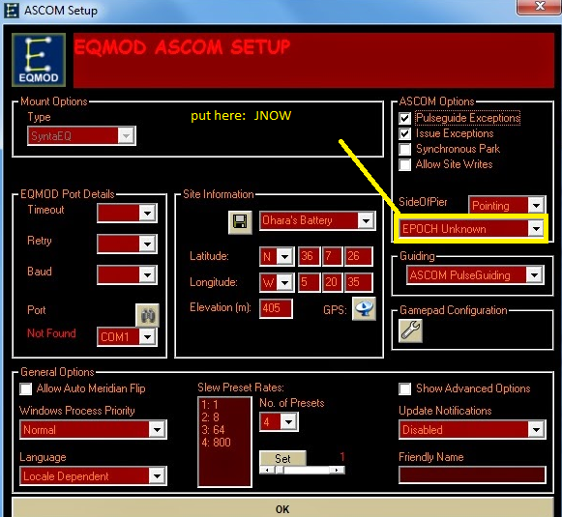
Task: Click the latitude minutes field 7
Action: (x=332, y=256)
